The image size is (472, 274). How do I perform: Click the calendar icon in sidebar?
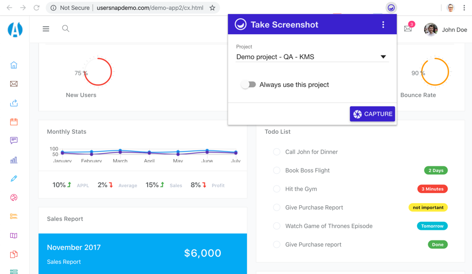click(x=14, y=122)
